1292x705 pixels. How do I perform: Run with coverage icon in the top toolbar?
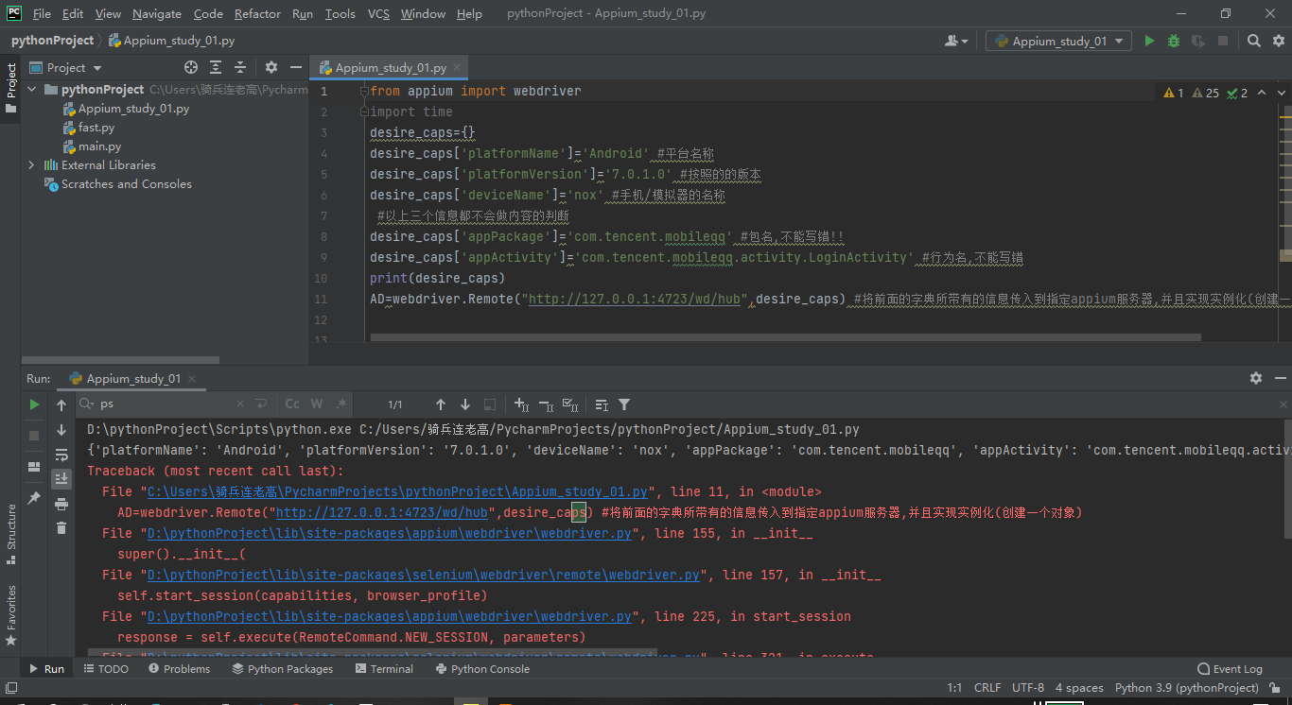pos(1198,41)
